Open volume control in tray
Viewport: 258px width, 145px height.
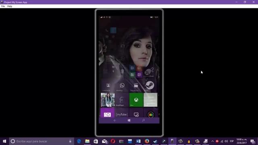click(x=226, y=141)
